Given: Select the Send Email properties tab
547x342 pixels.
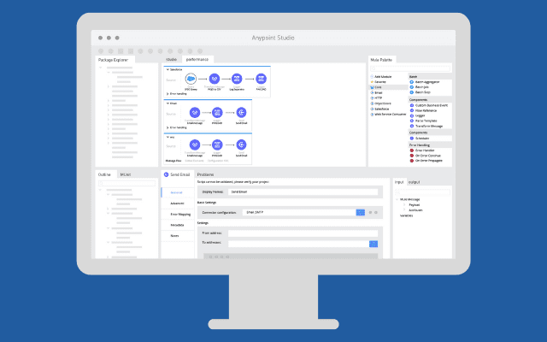Looking at the screenshot, I should tap(177, 174).
